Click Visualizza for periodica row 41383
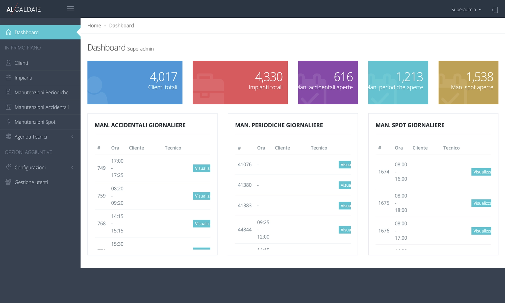505x303 pixels. click(345, 206)
